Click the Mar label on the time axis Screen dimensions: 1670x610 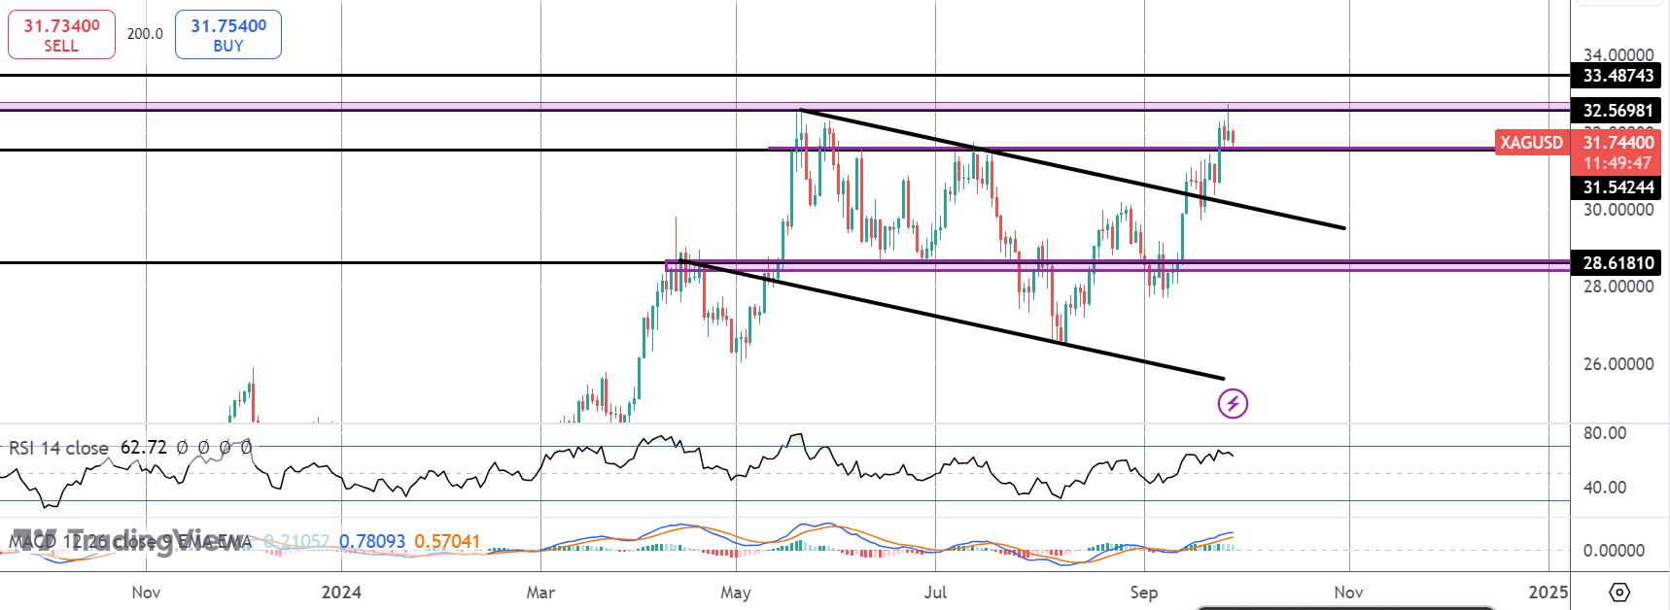[x=540, y=592]
